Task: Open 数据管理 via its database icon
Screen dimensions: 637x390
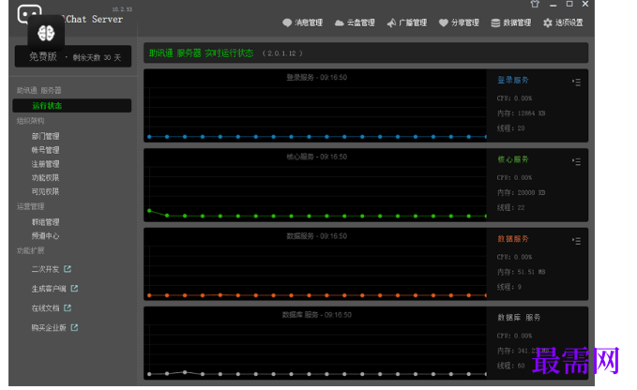Action: point(495,23)
